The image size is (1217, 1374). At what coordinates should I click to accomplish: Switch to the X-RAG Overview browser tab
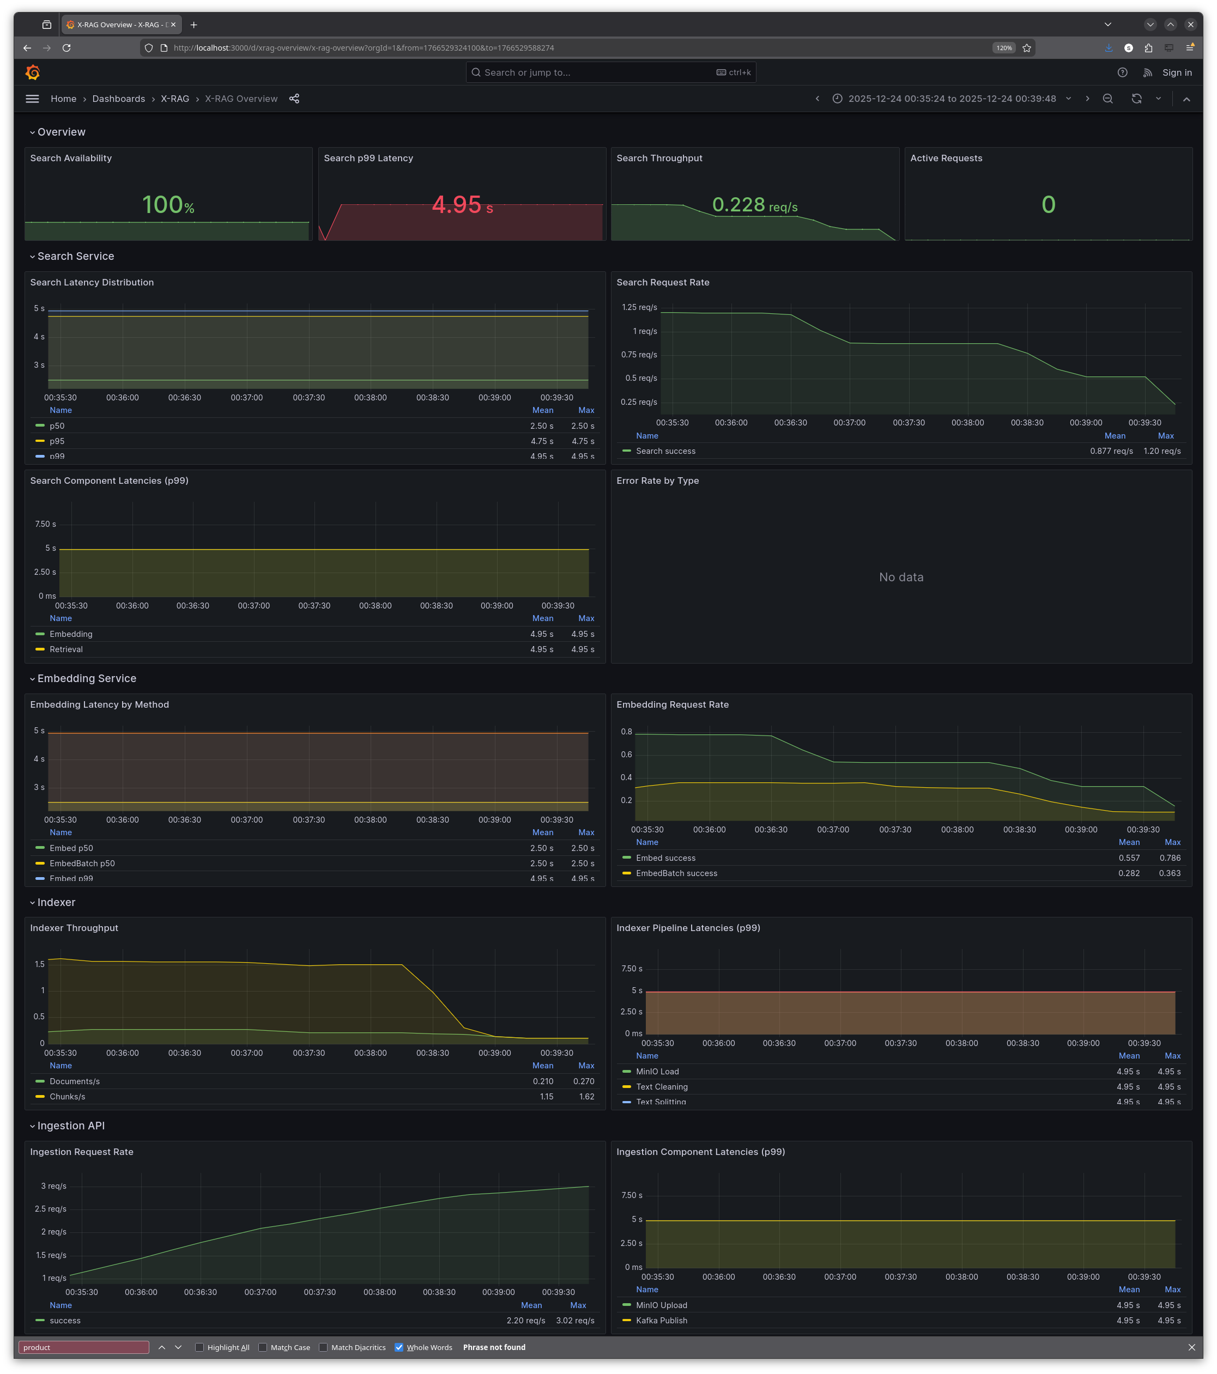point(118,25)
